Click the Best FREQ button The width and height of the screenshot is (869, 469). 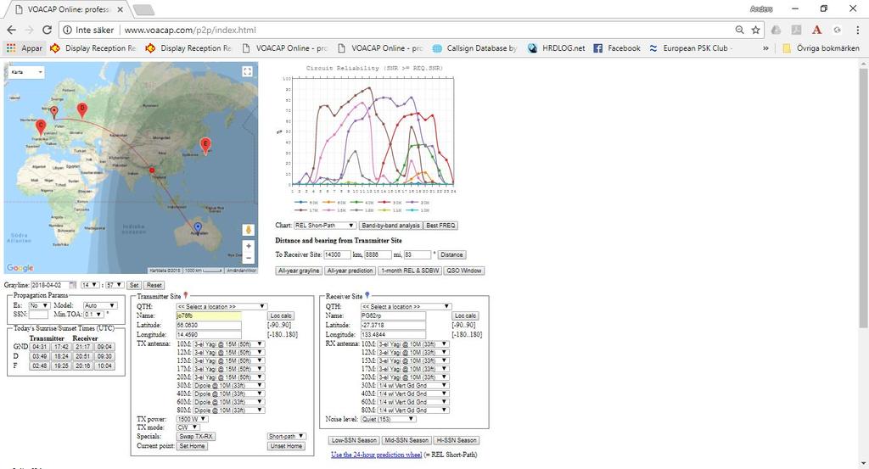pyautogui.click(x=440, y=226)
